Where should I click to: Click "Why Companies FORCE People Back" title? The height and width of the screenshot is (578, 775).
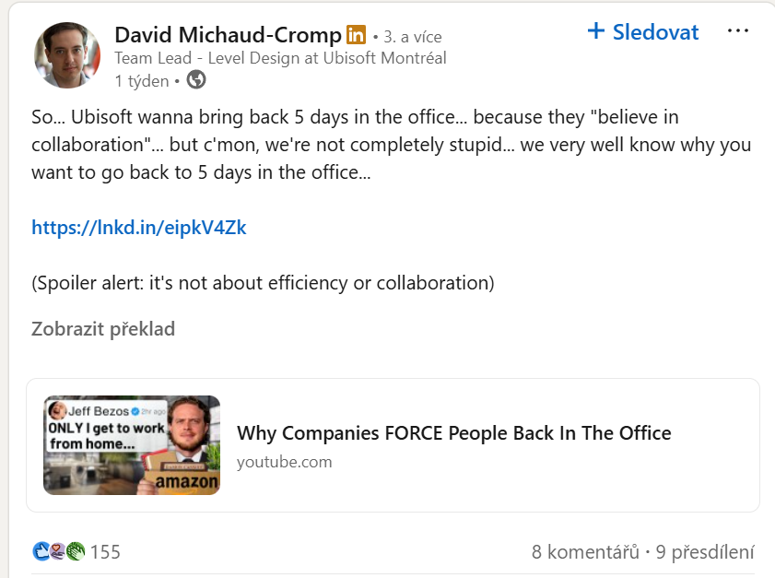[x=453, y=432]
